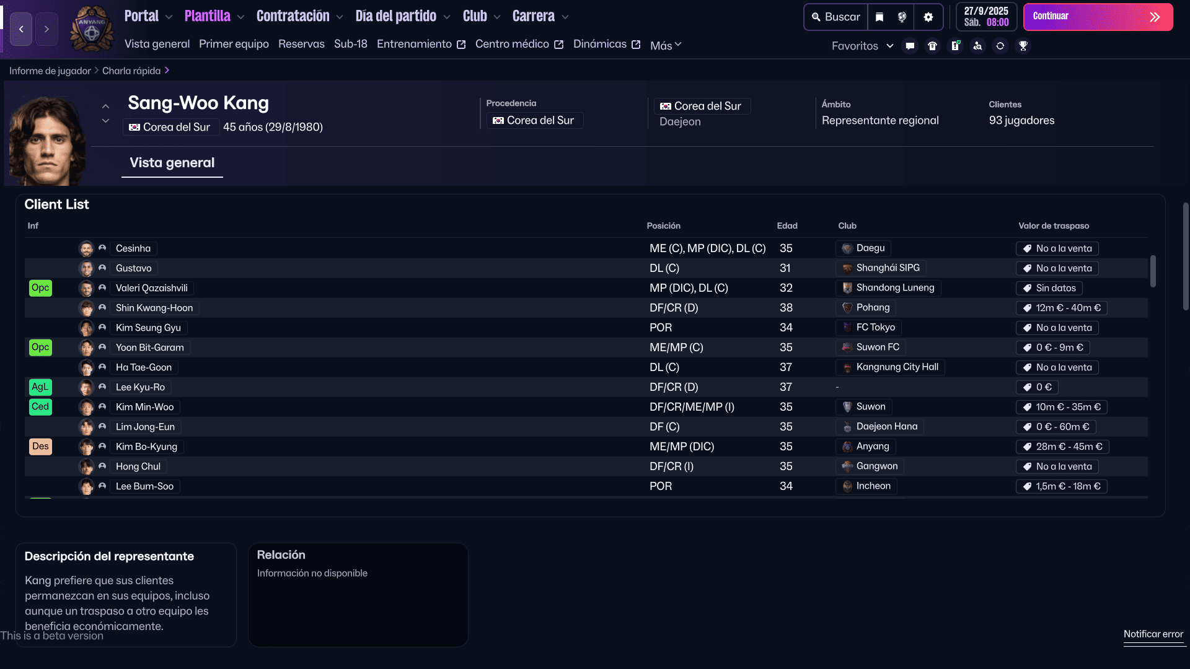Open the shirt squad shortcut icon
This screenshot has width=1190, height=669.
click(x=932, y=46)
